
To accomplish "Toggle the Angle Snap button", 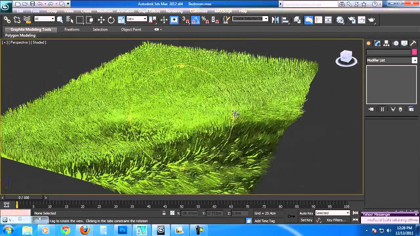I will pos(196,20).
